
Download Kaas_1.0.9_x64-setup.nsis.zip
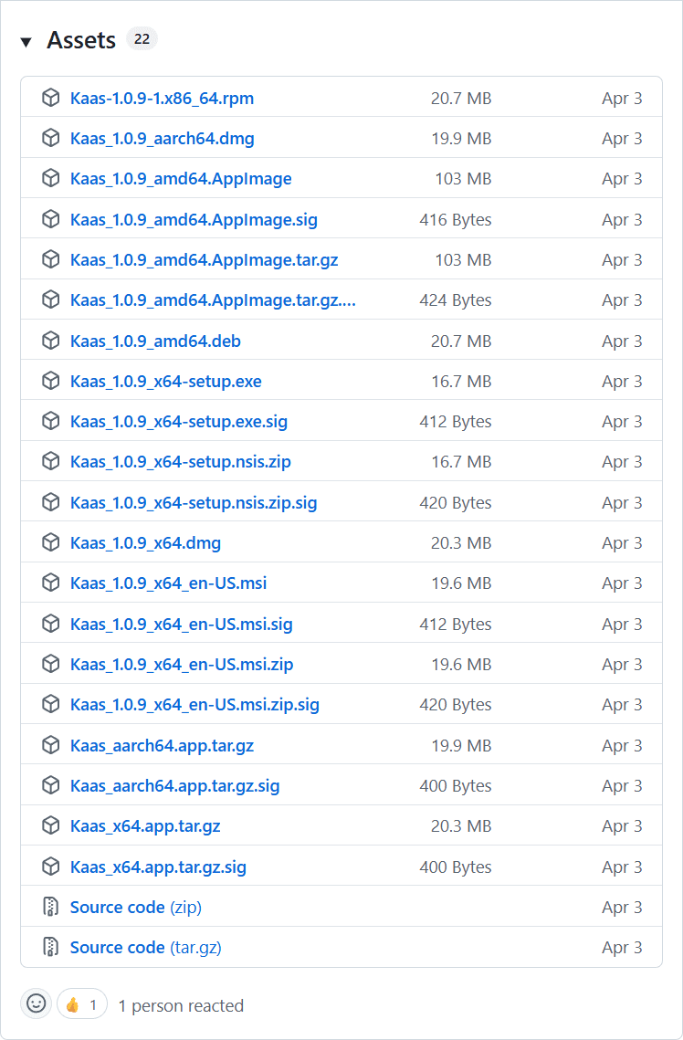pos(180,462)
